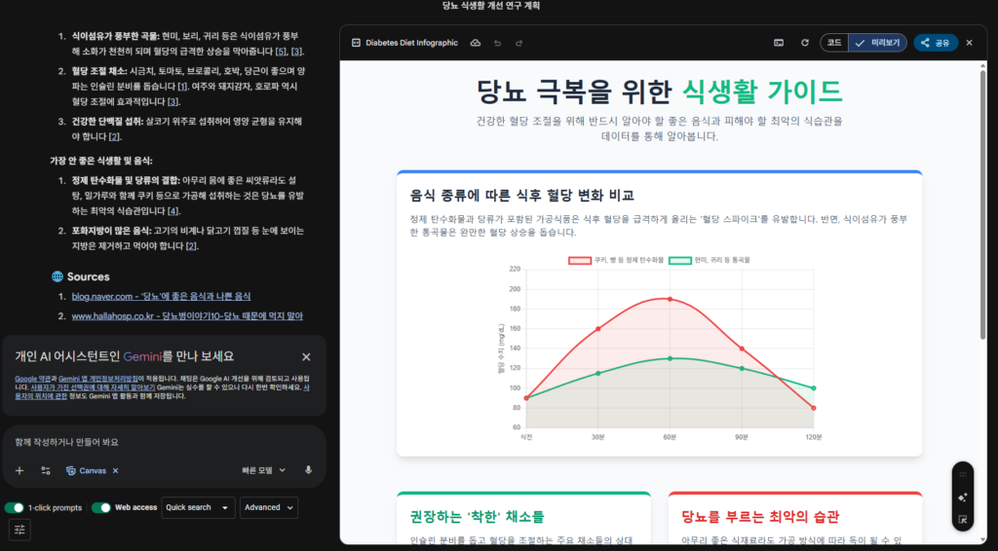Image resolution: width=998 pixels, height=551 pixels.
Task: Click the 공유 share button
Action: point(935,43)
